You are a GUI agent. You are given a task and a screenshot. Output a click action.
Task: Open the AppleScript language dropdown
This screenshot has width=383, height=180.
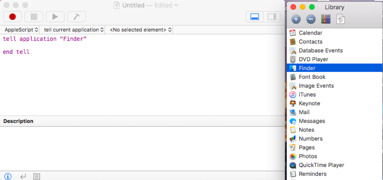coord(21,30)
